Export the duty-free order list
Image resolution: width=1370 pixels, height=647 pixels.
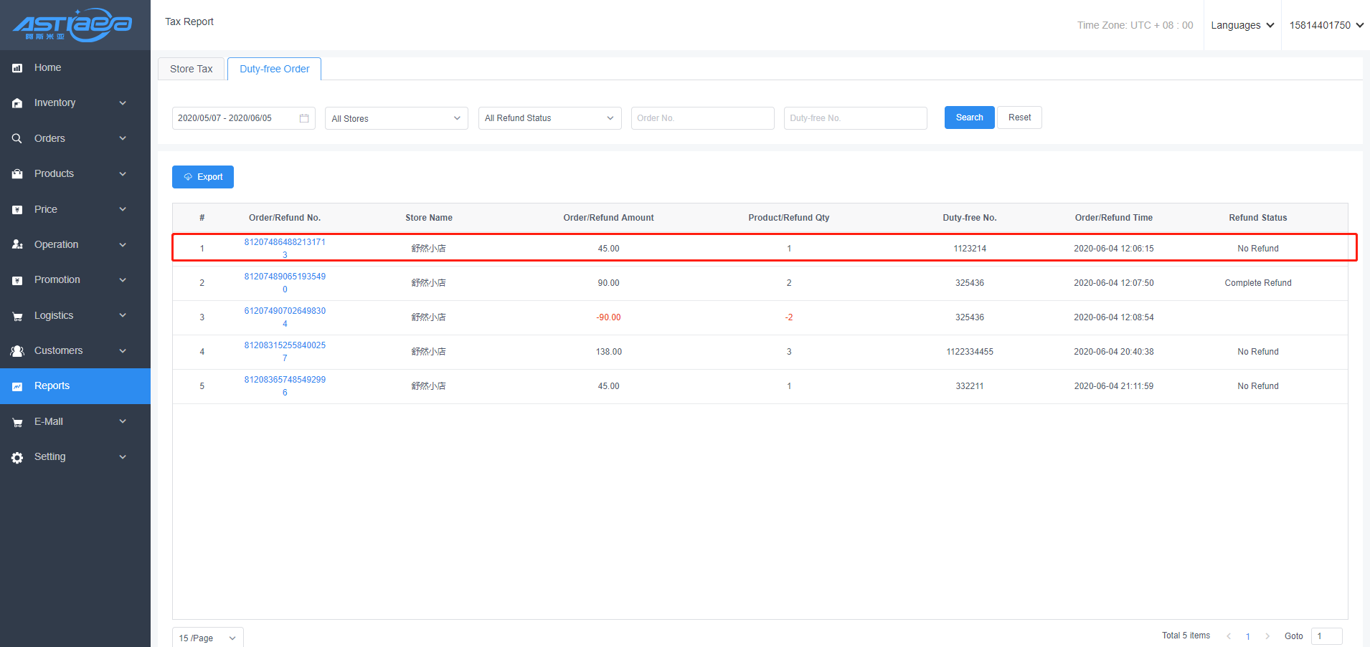(x=203, y=177)
